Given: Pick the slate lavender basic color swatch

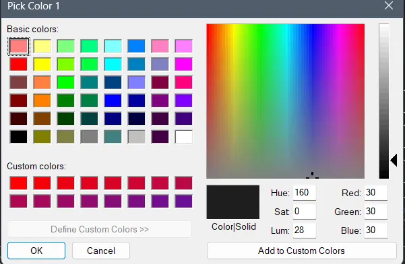Looking at the screenshot, I should (x=160, y=64).
